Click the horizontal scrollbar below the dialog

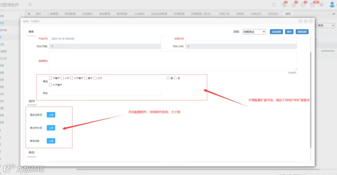point(198,169)
